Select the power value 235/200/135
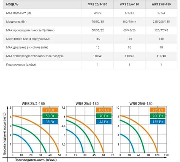 (161, 22)
